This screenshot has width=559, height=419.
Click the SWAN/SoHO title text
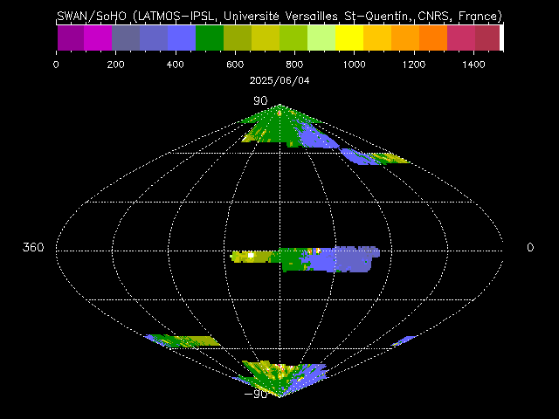pyautogui.click(x=279, y=16)
